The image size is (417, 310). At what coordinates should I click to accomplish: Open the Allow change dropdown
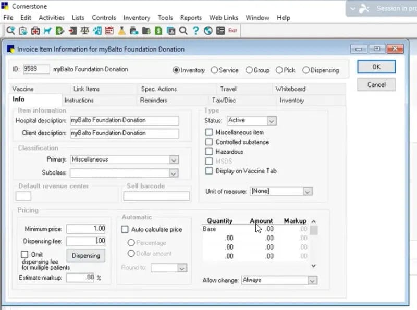click(312, 280)
